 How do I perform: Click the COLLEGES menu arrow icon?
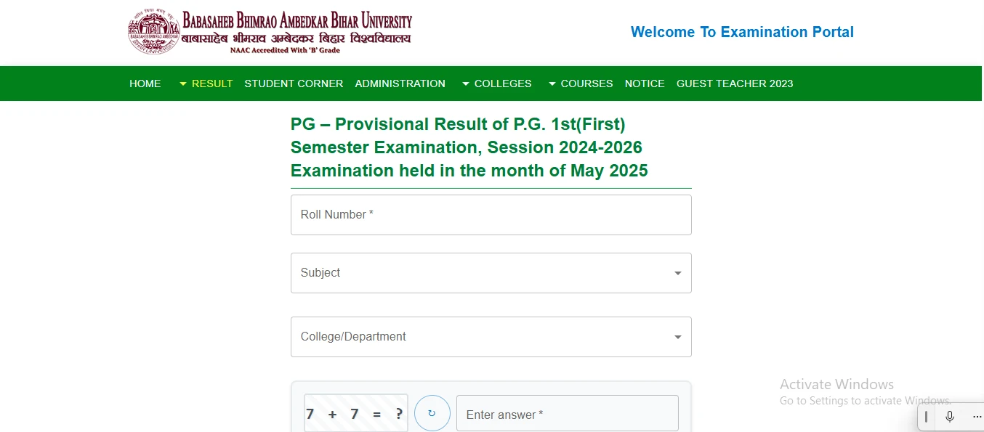[x=466, y=84]
